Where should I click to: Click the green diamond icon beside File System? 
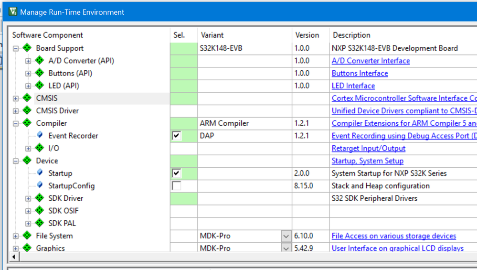pos(27,236)
